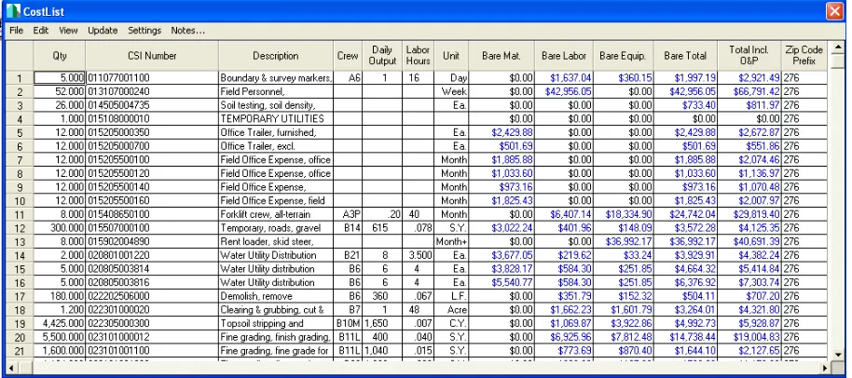852x378 pixels.
Task: Click crew cell A6
Action: pyautogui.click(x=348, y=78)
